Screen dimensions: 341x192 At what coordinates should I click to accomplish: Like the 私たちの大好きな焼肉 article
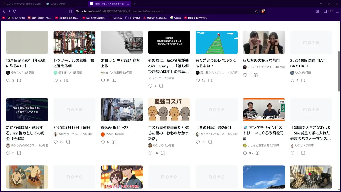245,75
